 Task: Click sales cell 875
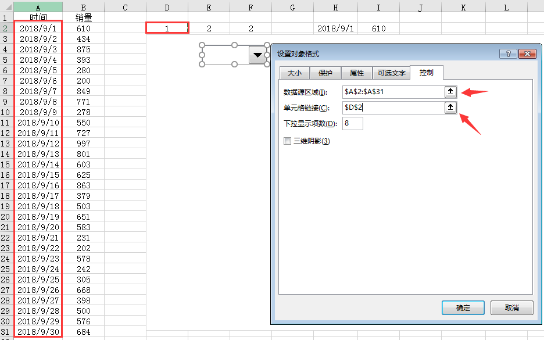[83, 49]
